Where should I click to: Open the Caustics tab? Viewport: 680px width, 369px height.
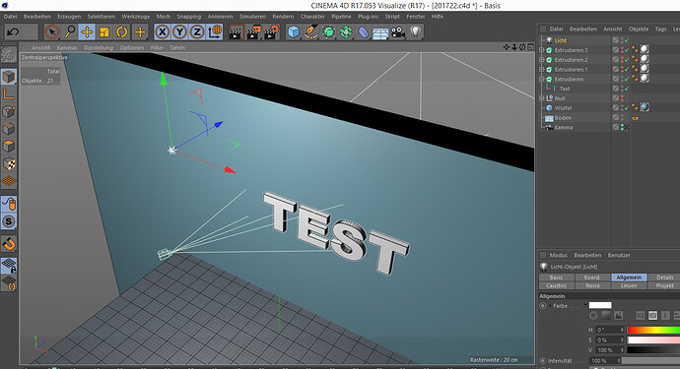tap(557, 285)
